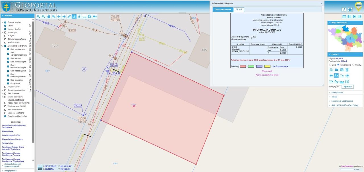Select the zoom out magnifier tool
Image resolution: width=364 pixels, height=172 pixels.
pyautogui.click(x=44, y=16)
